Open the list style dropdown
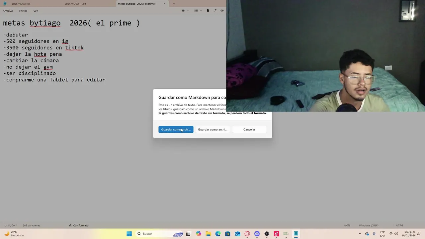Image resolution: width=425 pixels, height=239 pixels. (x=198, y=11)
